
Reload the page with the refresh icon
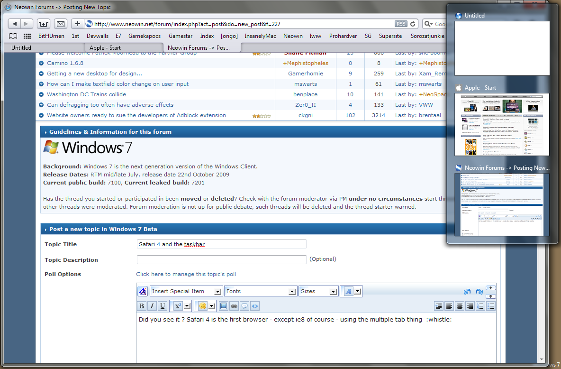(x=413, y=24)
